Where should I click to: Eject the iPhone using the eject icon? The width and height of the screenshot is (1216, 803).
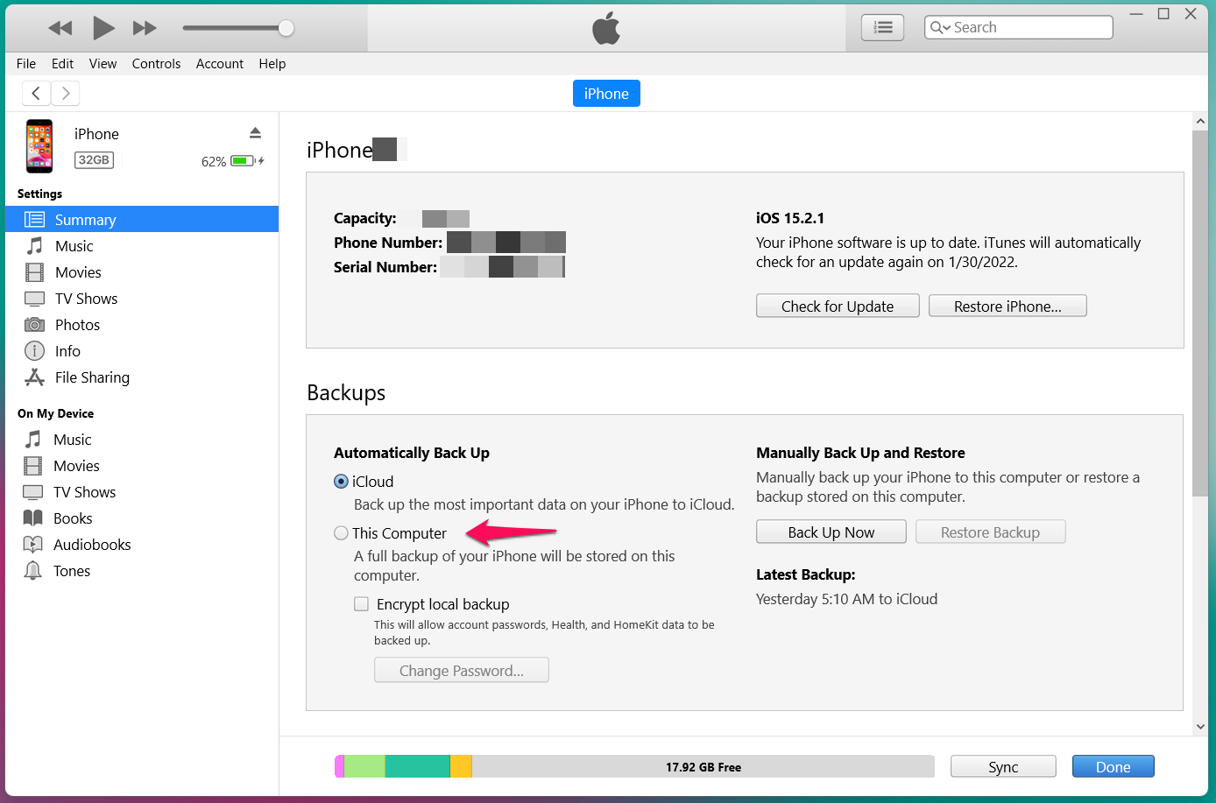[x=255, y=133]
